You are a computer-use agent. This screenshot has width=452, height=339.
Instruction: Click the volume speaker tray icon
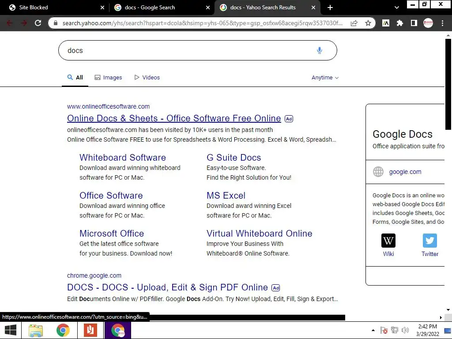(405, 330)
